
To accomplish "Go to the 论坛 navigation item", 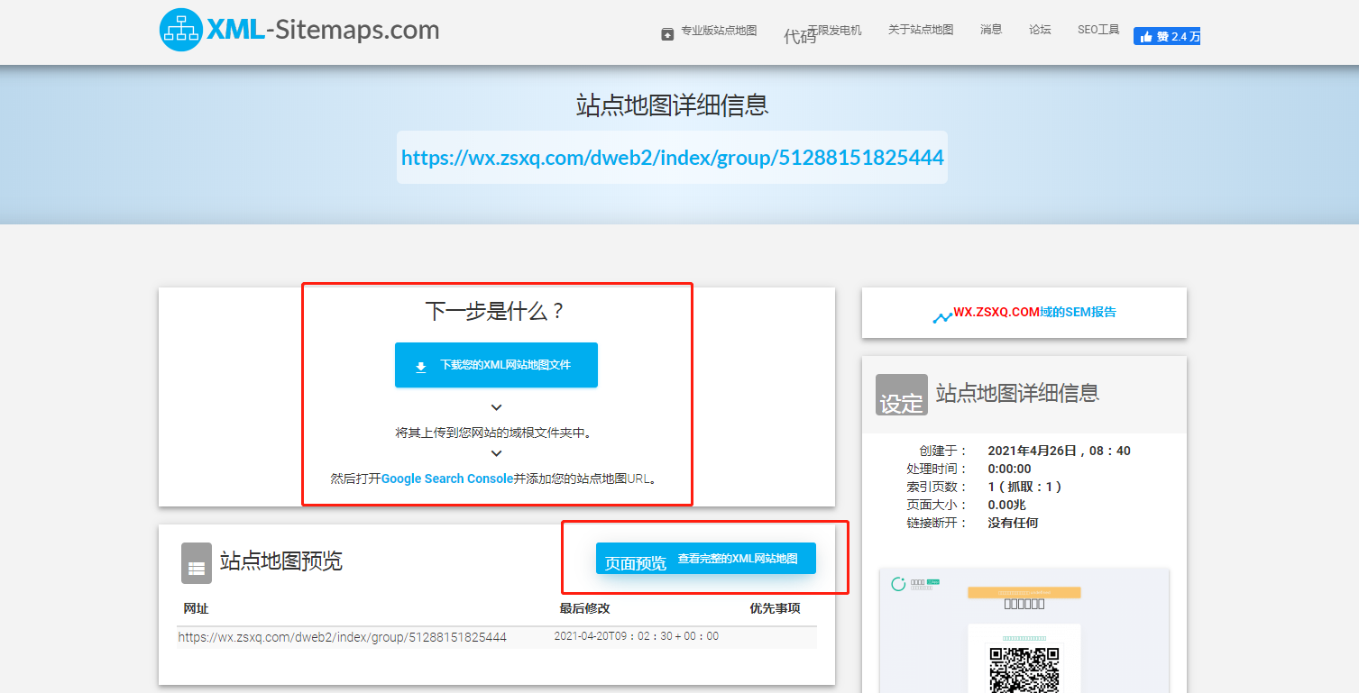I will (x=1040, y=30).
